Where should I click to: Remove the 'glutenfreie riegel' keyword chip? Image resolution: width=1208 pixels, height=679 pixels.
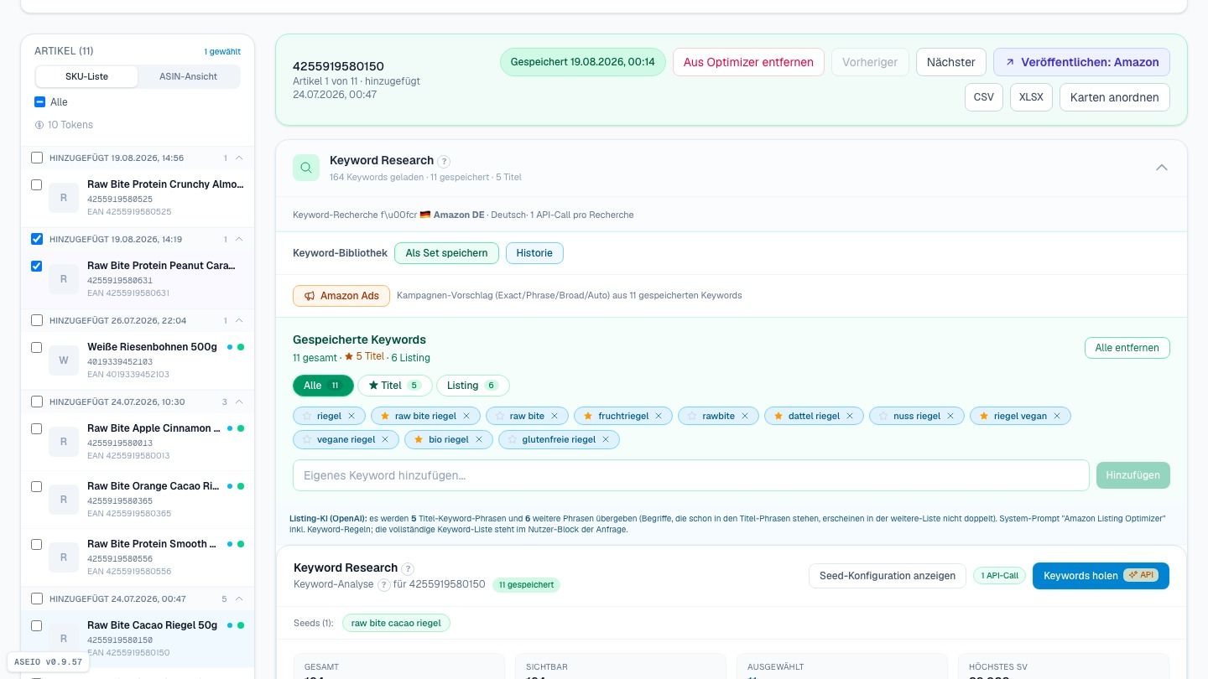click(606, 439)
